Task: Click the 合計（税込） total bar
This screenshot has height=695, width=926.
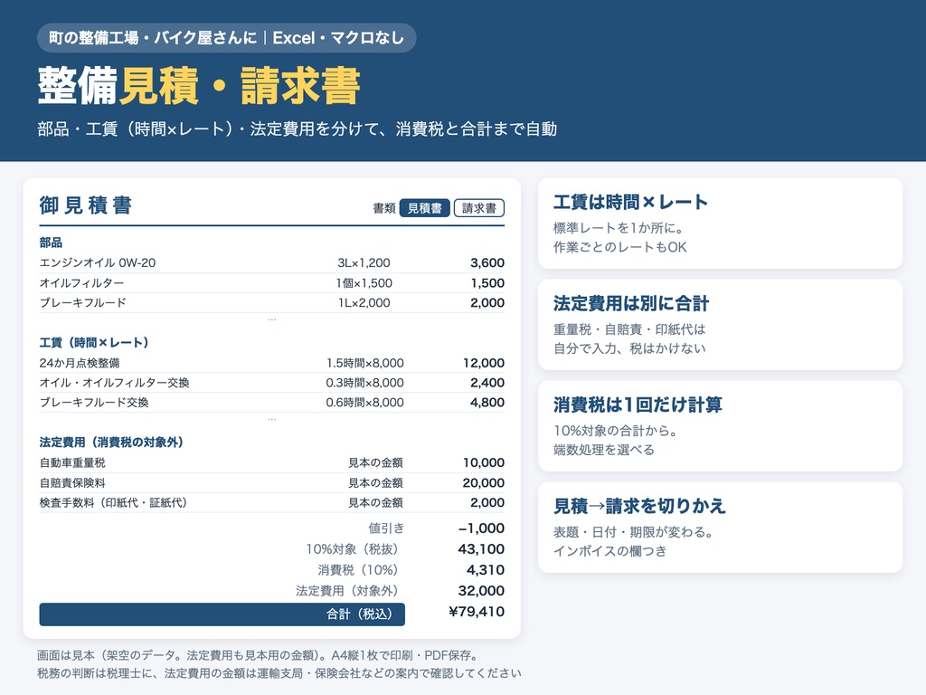Action: click(x=222, y=614)
